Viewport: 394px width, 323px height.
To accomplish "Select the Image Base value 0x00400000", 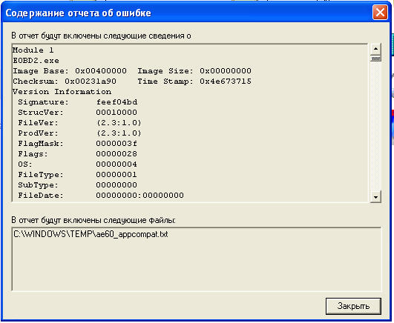I will [x=101, y=71].
